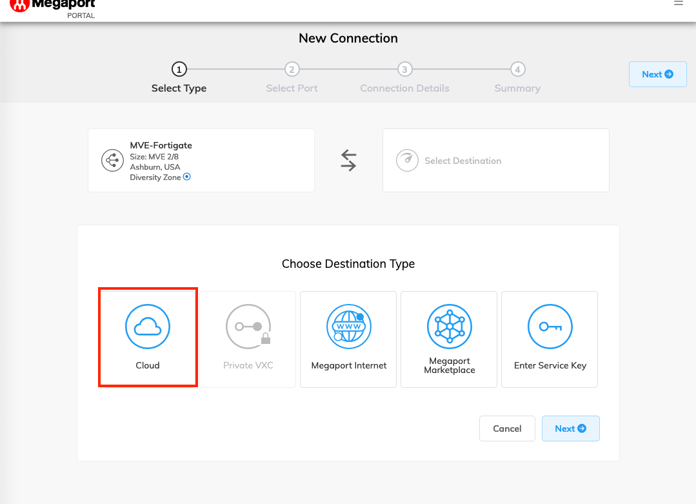Click the Megaport Internet label

(349, 365)
